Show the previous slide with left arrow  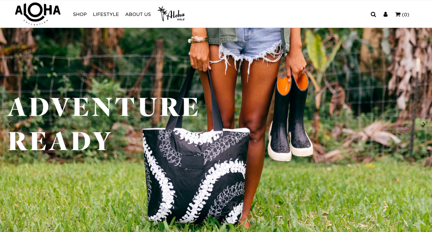pos(10,124)
